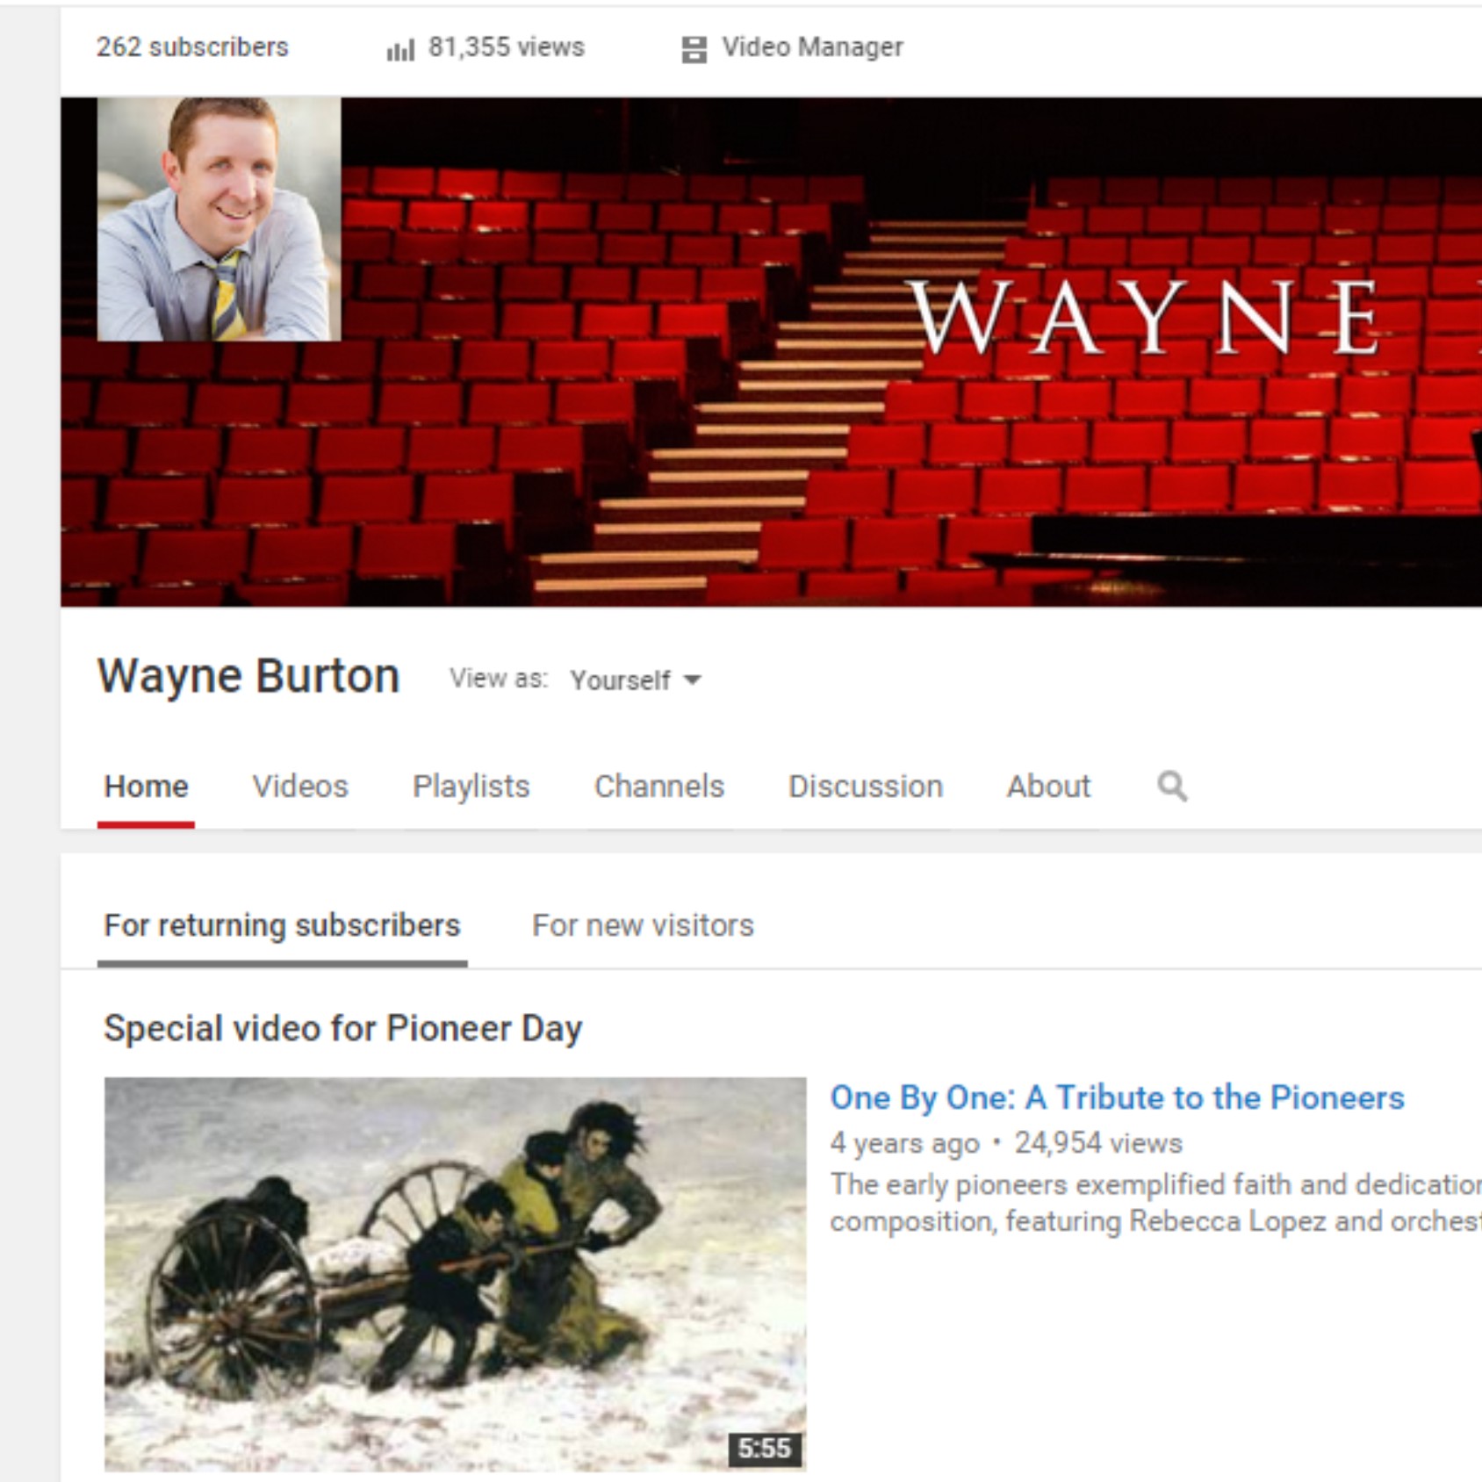This screenshot has height=1482, width=1482.
Task: Click the 262 subscribers link
Action: point(192,47)
